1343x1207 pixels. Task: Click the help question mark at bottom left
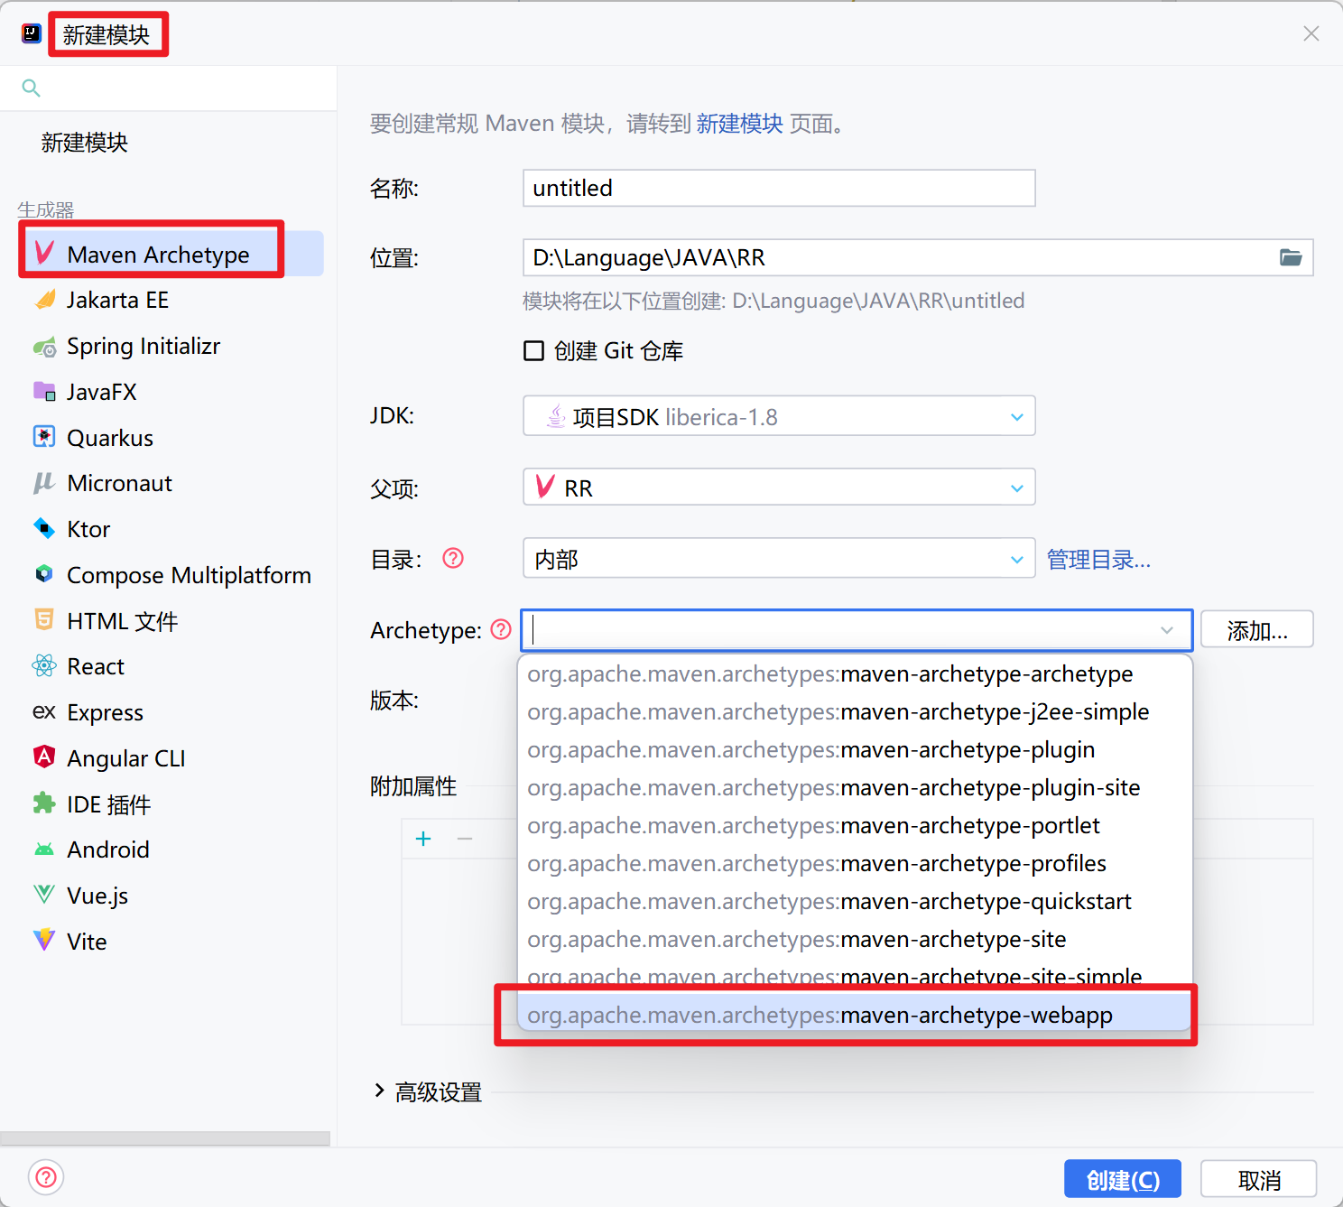[46, 1177]
